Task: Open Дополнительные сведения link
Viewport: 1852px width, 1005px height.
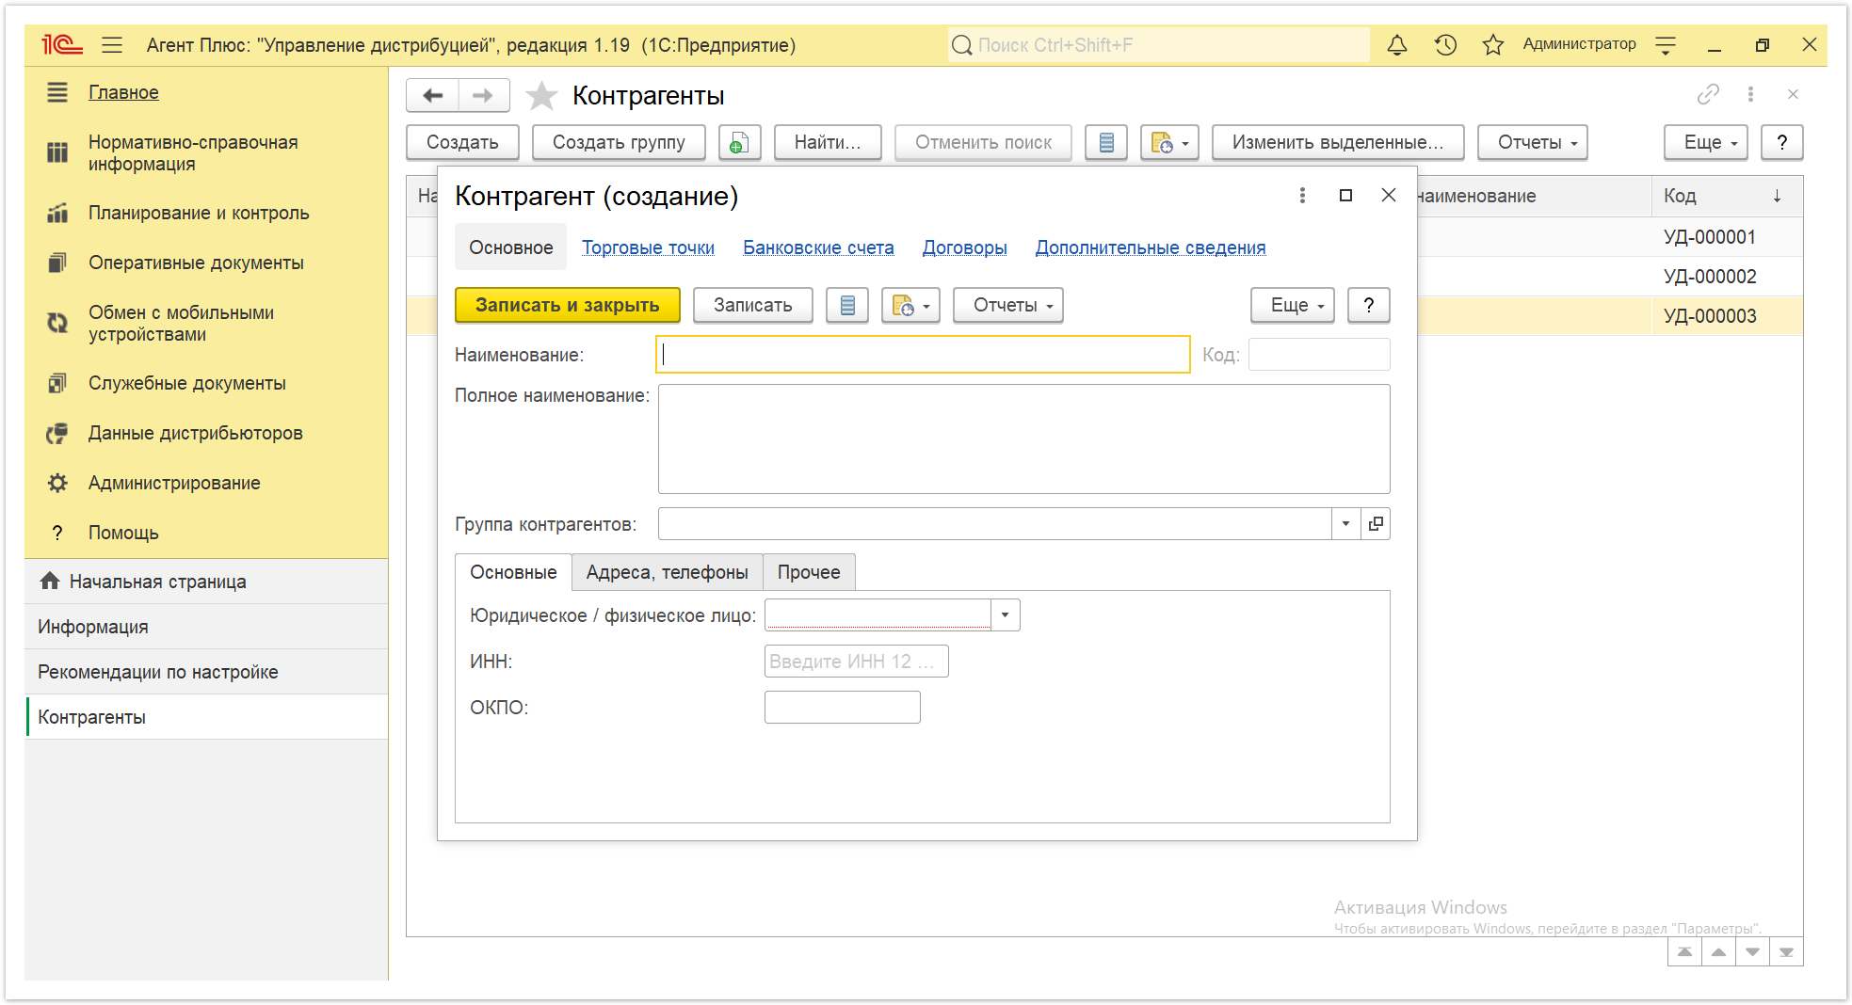Action: (1151, 247)
